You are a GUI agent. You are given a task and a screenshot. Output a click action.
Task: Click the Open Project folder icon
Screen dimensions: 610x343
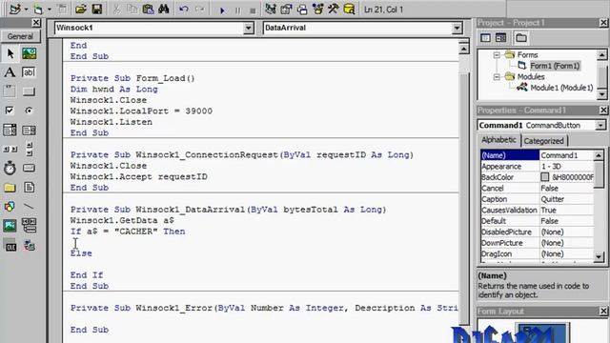(x=80, y=9)
